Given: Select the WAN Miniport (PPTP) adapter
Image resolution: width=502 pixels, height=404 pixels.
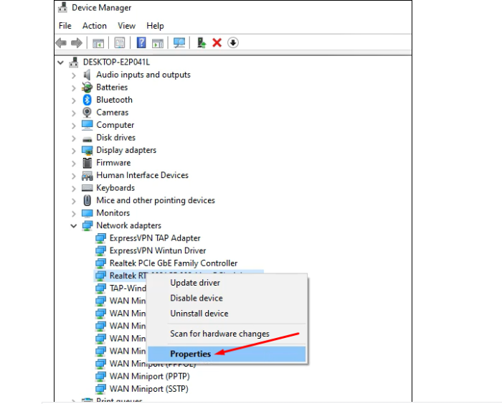Looking at the screenshot, I should pyautogui.click(x=149, y=376).
